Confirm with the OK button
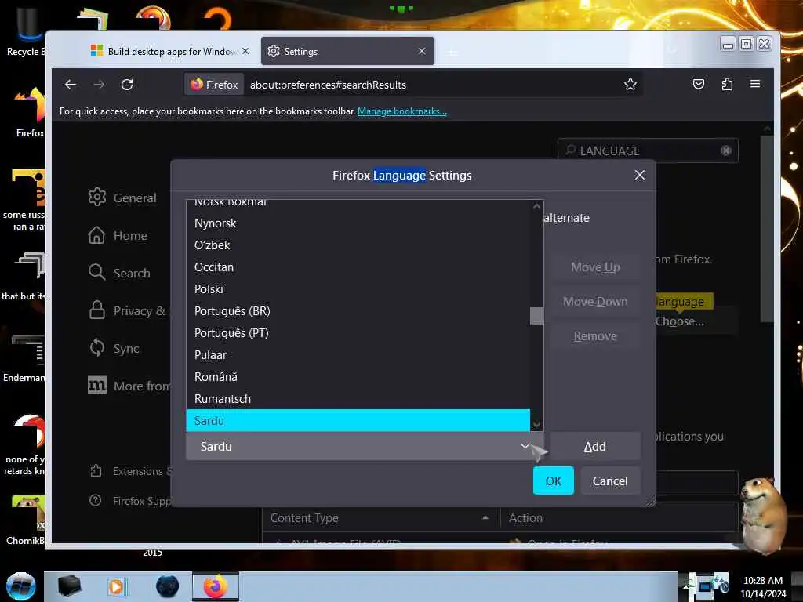This screenshot has height=602, width=803. 553,481
